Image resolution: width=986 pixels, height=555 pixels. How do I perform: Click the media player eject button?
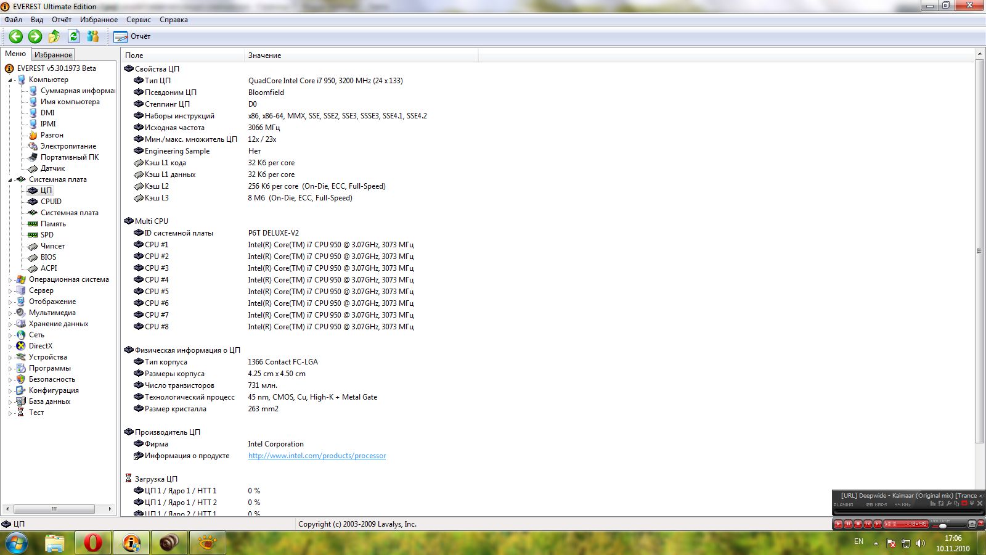coord(972,524)
